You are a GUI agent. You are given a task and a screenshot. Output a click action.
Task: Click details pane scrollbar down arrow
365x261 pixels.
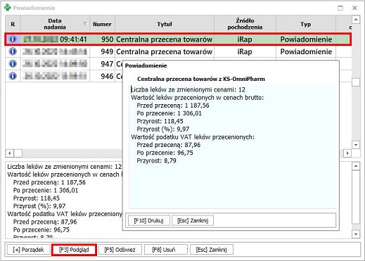[x=356, y=234]
